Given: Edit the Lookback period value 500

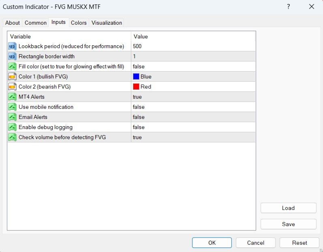Looking at the screenshot, I should click(193, 46).
